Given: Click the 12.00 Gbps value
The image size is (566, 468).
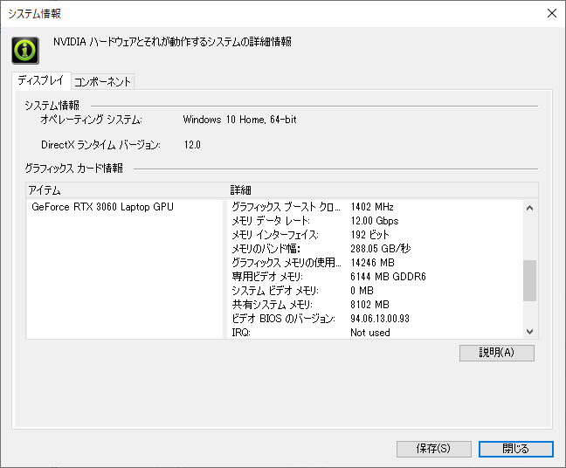Looking at the screenshot, I should (x=375, y=221).
